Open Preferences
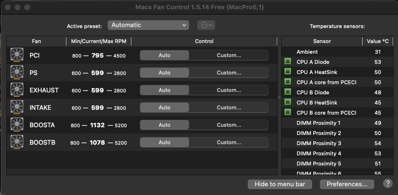398x195 pixels. coord(347,184)
